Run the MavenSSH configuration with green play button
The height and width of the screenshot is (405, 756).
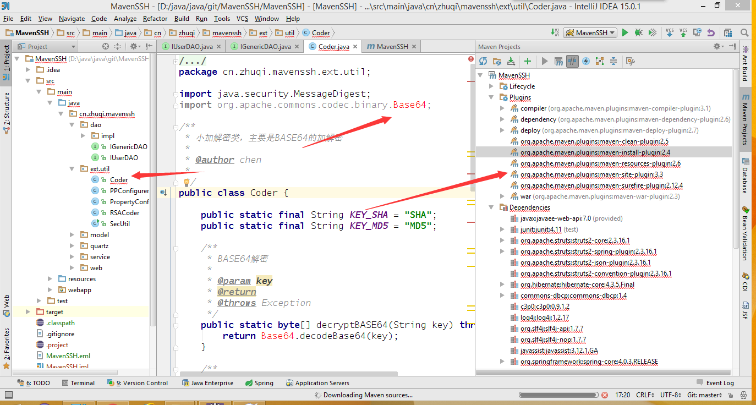[625, 32]
